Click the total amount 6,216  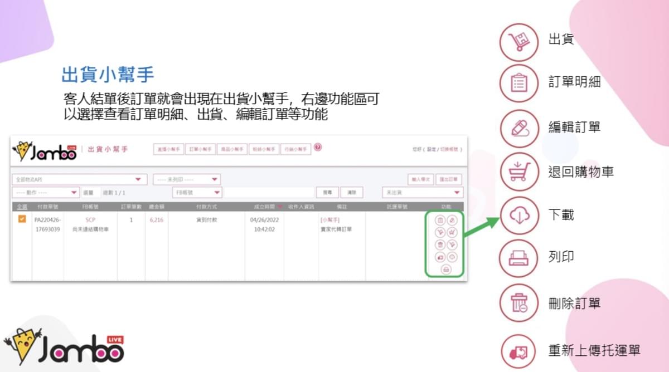click(157, 220)
